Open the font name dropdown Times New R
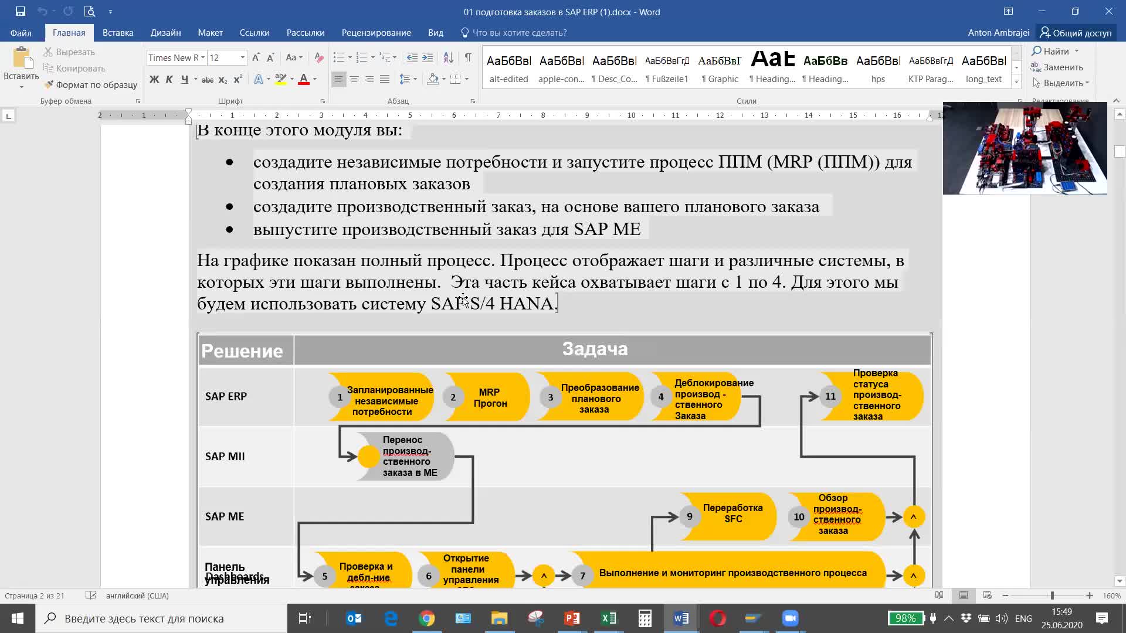The height and width of the screenshot is (633, 1126). point(203,57)
